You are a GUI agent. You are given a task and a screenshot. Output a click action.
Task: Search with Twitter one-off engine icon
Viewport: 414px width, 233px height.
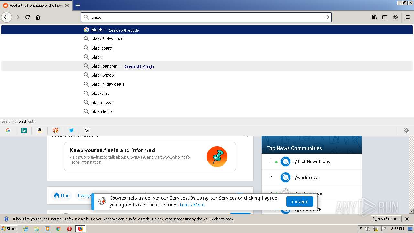coord(71,130)
